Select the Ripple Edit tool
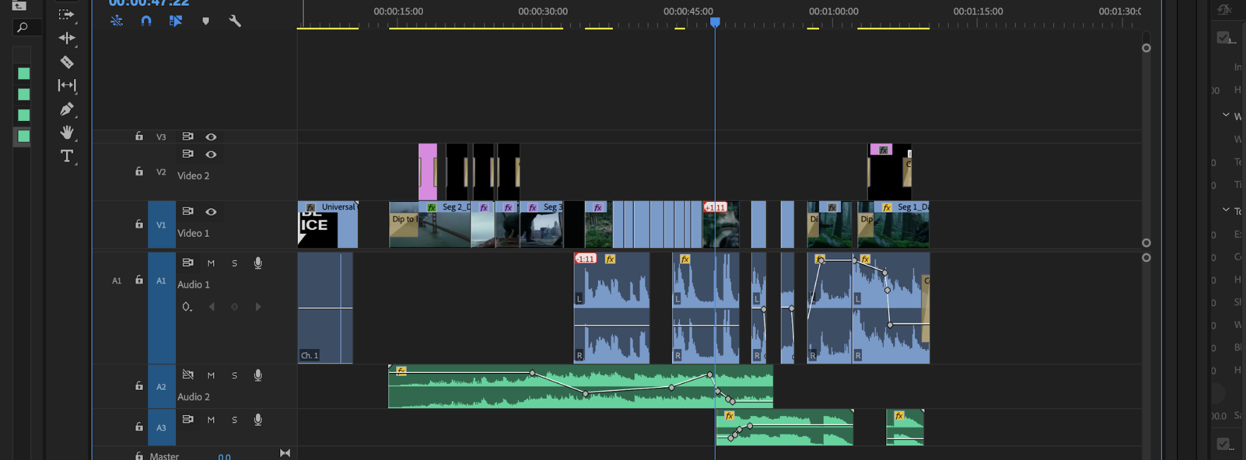 66,38
